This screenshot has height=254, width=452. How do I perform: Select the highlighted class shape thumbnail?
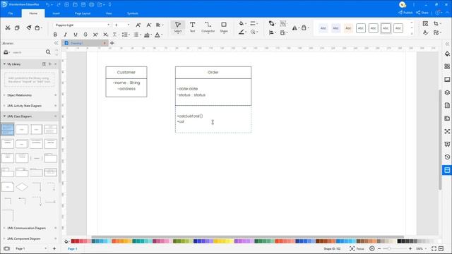pyautogui.click(x=8, y=129)
